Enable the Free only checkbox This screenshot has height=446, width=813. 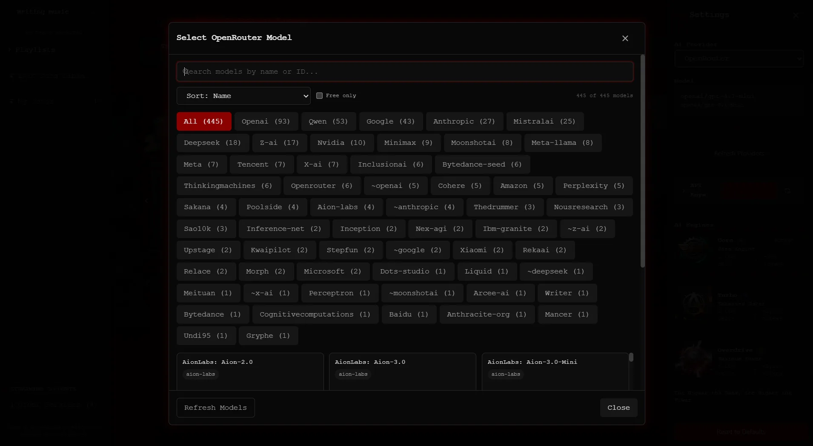point(319,95)
